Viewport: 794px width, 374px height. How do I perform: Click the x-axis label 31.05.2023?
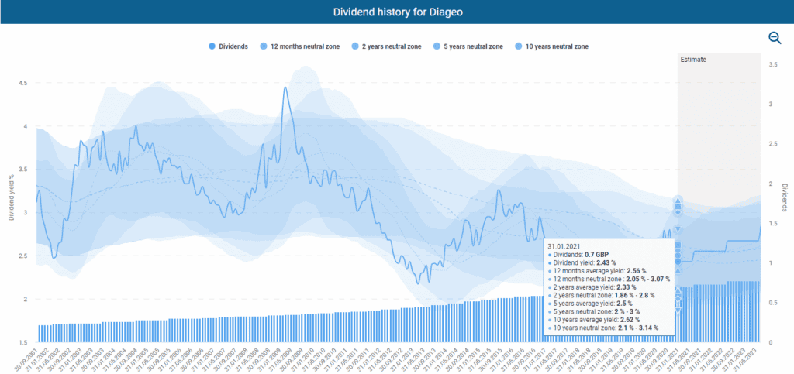point(745,359)
